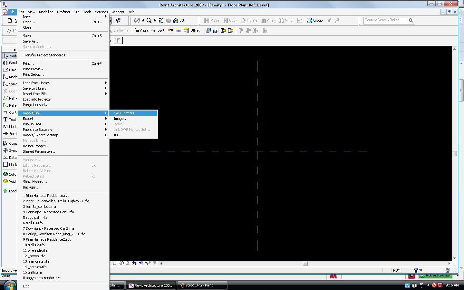Select the Align tool
The height and width of the screenshot is (290, 464).
pyautogui.click(x=141, y=30)
